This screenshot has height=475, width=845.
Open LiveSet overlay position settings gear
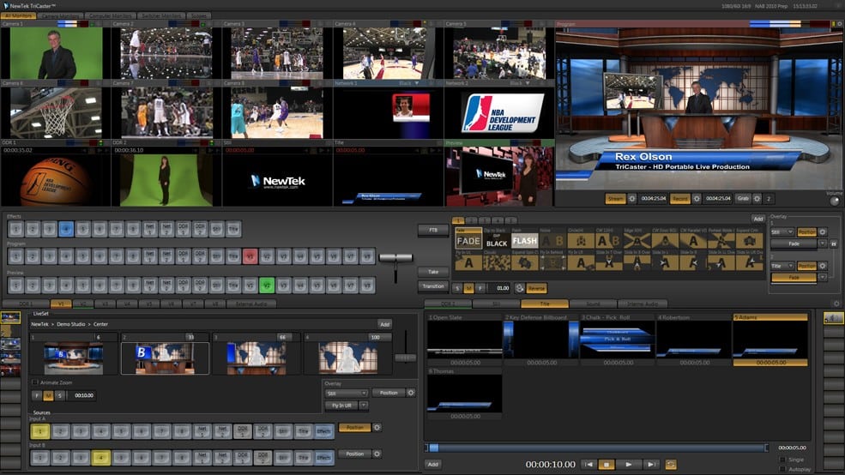(411, 393)
